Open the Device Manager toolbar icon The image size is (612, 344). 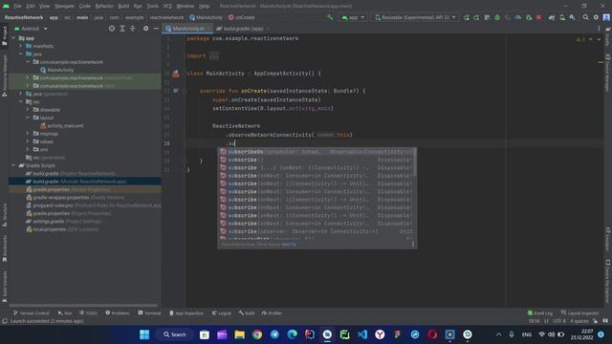coord(562,17)
